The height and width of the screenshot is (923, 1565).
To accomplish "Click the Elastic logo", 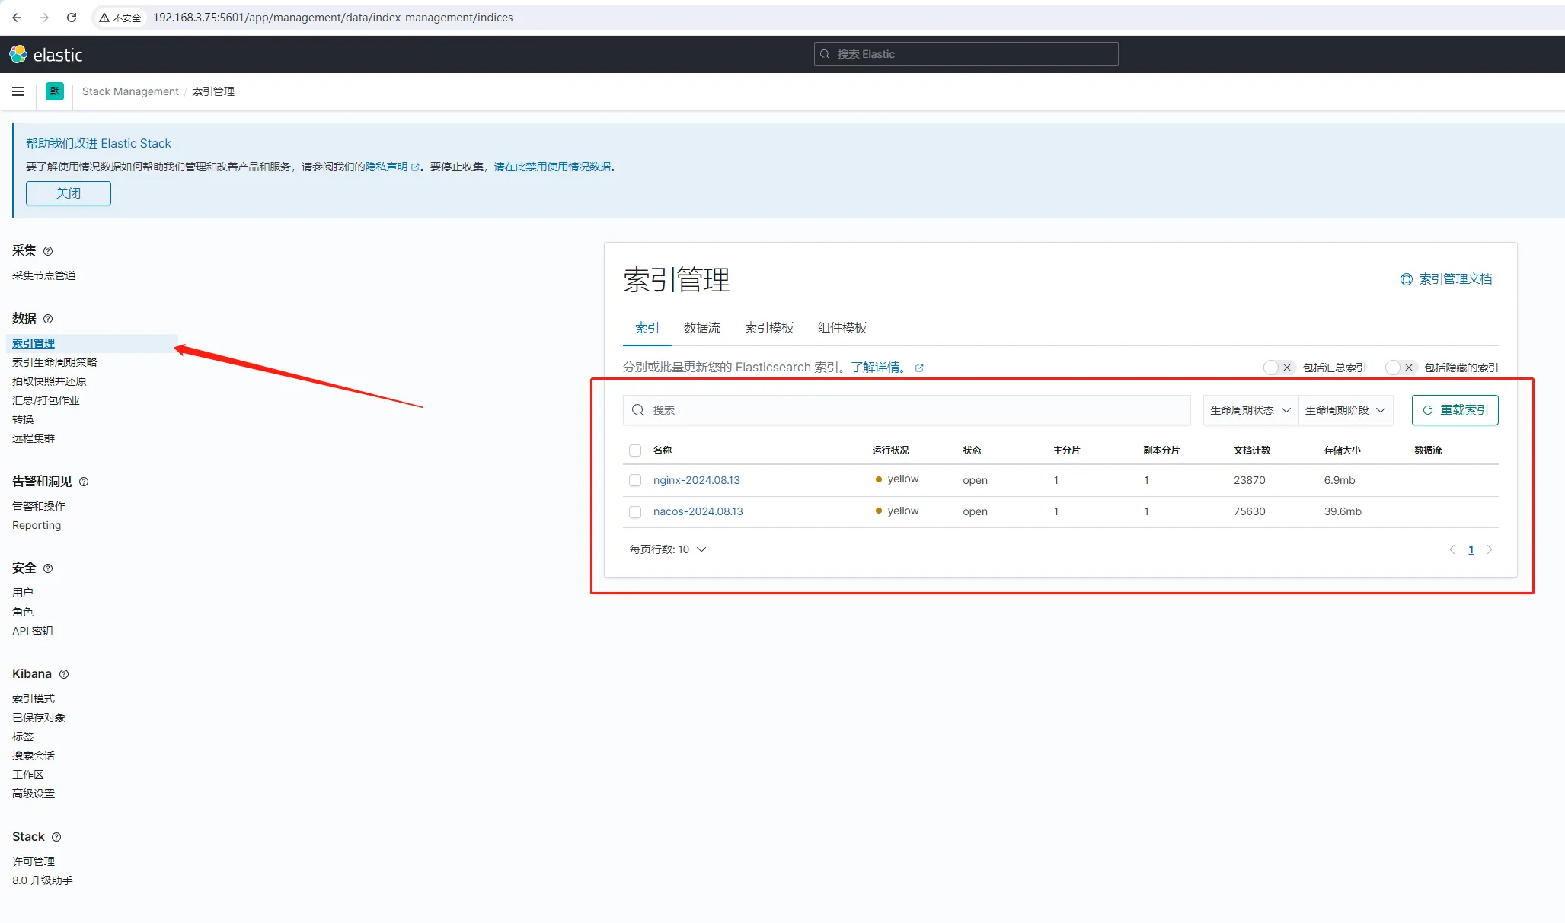I will 46,54.
